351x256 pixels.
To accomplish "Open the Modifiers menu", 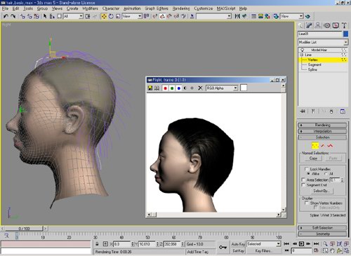I will click(90, 8).
